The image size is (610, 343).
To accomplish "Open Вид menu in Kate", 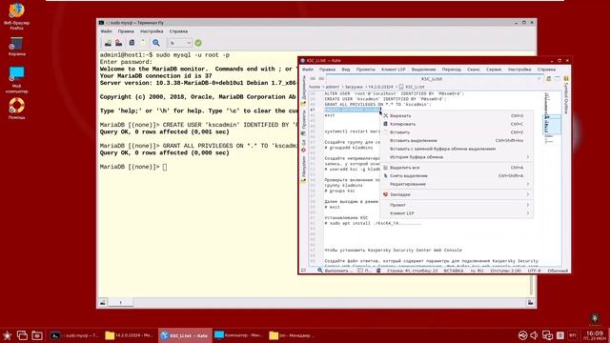I will [x=345, y=70].
